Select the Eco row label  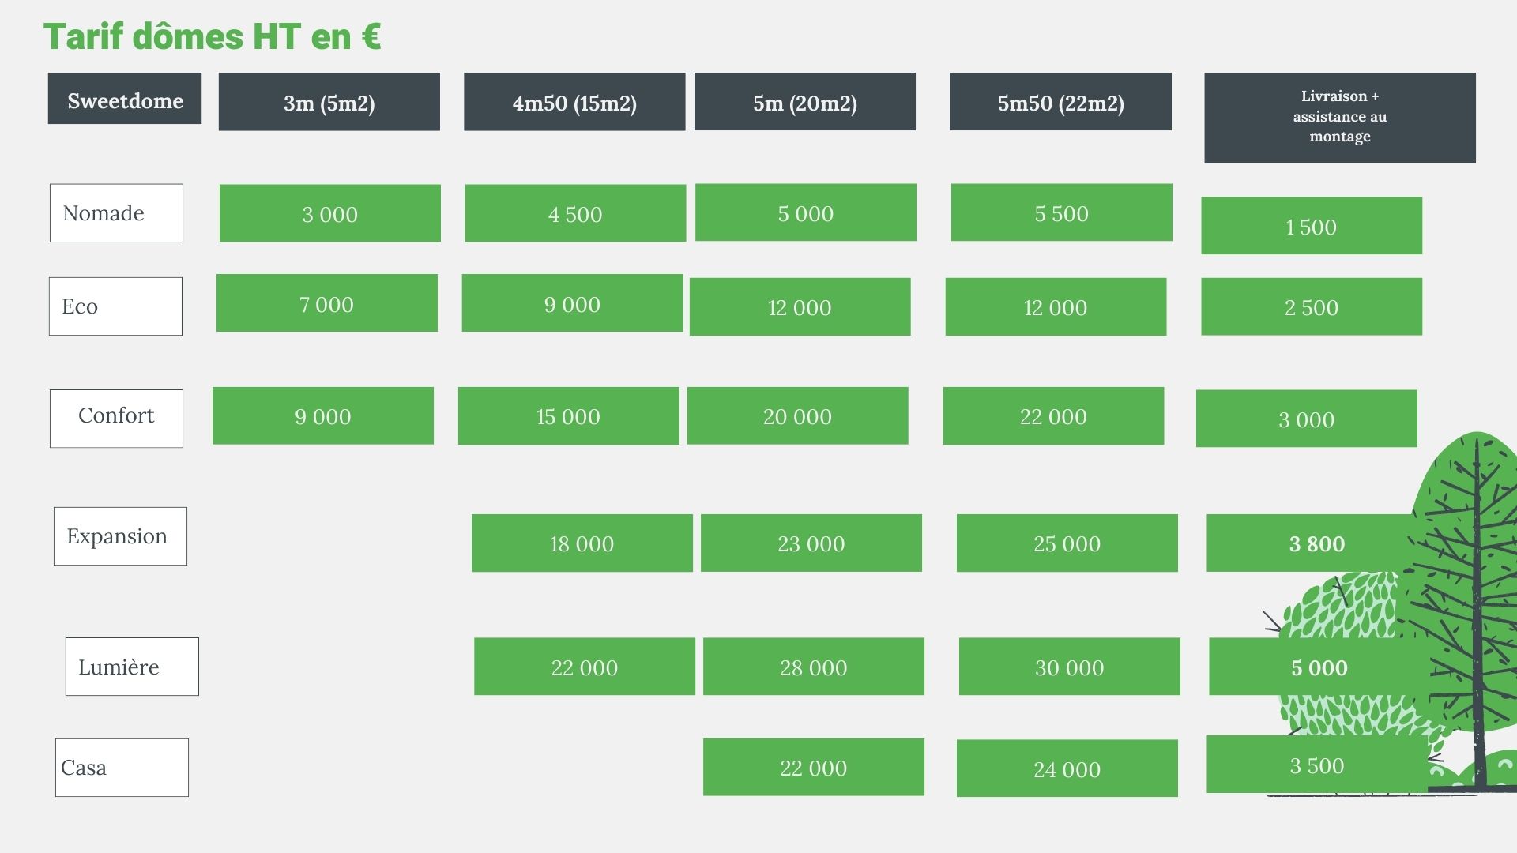click(115, 306)
